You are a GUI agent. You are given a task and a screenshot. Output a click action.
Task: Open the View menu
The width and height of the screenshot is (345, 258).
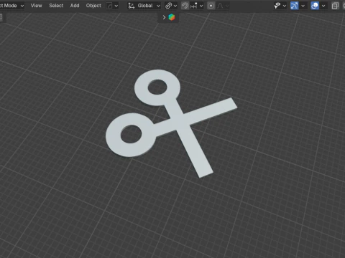(x=36, y=6)
